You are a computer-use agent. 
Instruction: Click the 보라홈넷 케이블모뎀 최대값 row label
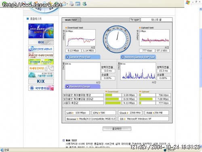tap(83, 99)
